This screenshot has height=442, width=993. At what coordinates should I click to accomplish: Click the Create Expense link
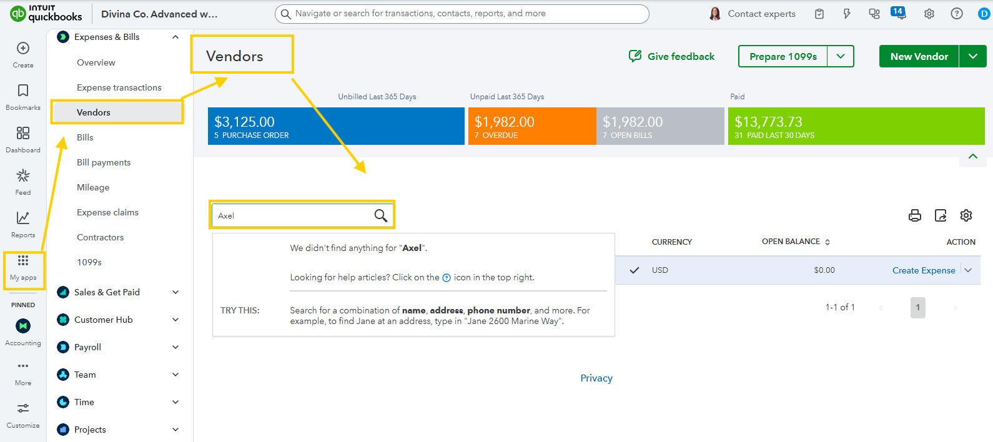click(924, 270)
